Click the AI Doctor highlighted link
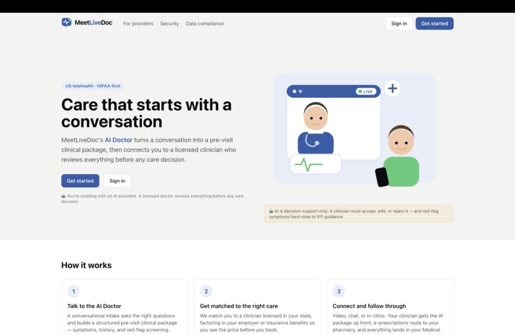 tap(119, 140)
